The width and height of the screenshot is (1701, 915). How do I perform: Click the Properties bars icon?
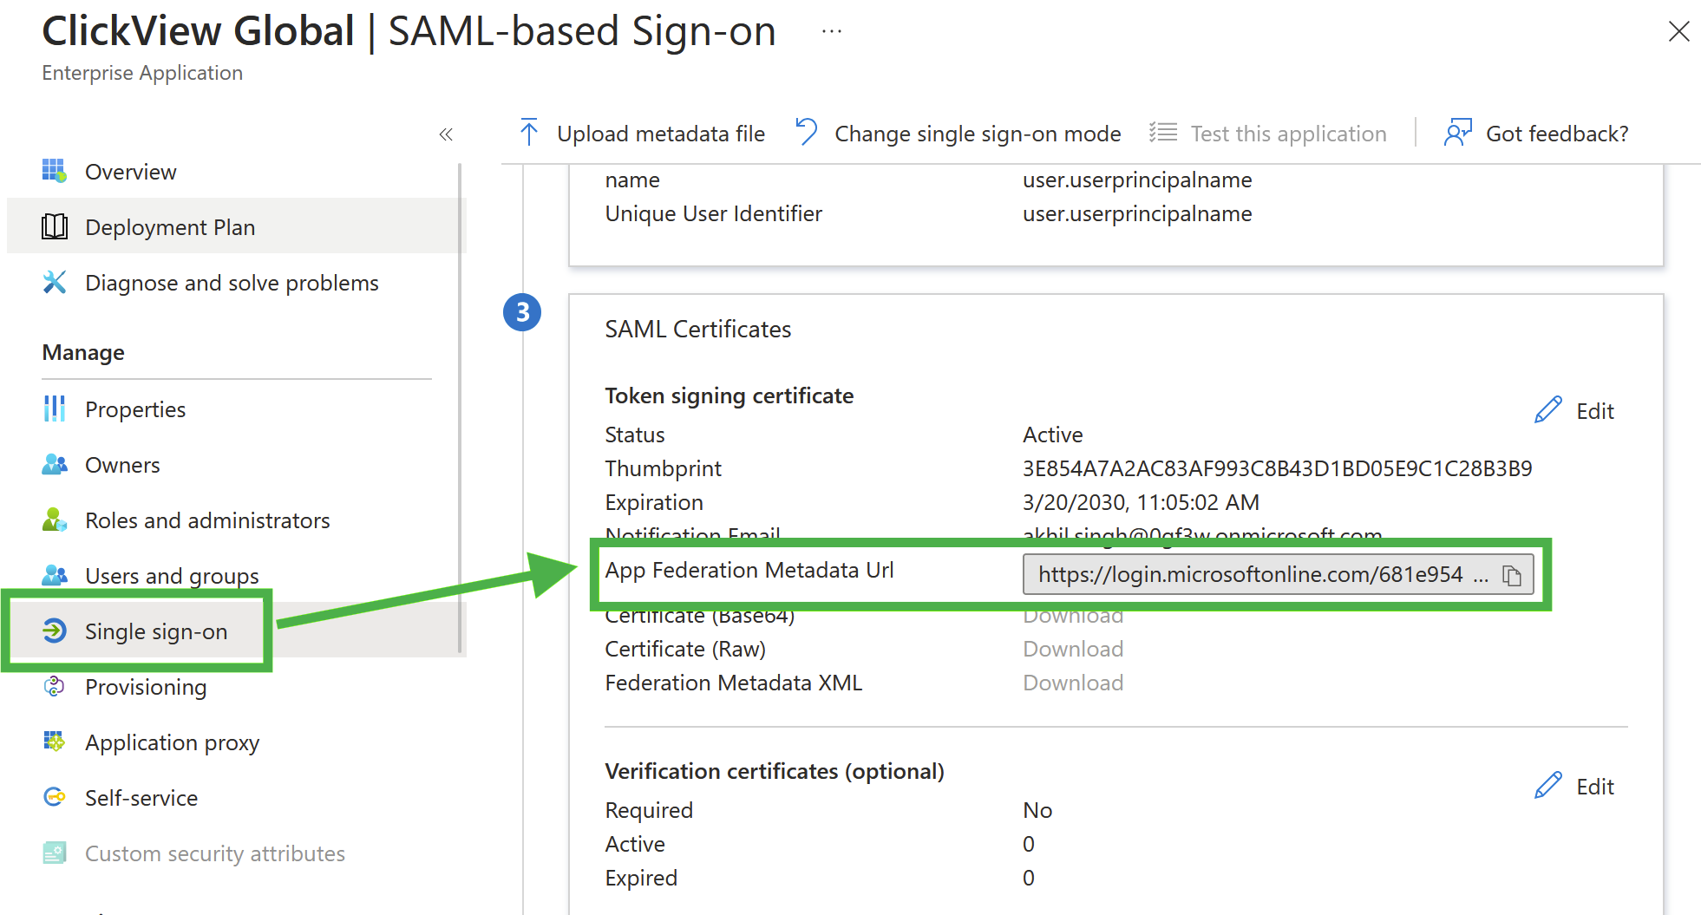tap(55, 408)
